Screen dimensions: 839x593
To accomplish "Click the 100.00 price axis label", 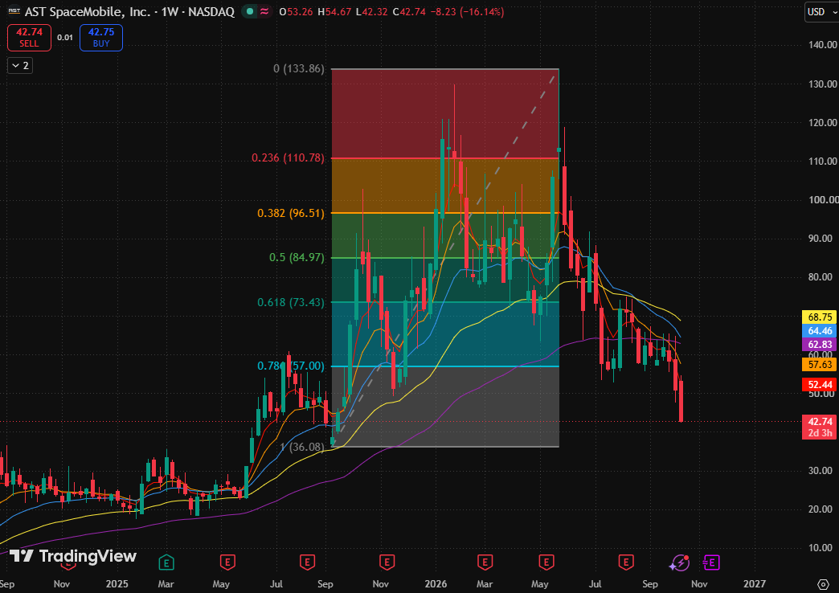I will click(822, 199).
